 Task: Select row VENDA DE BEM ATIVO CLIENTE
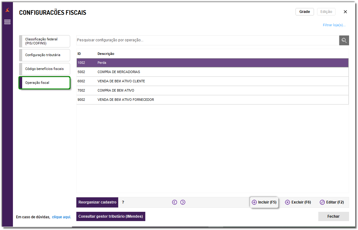pos(212,81)
